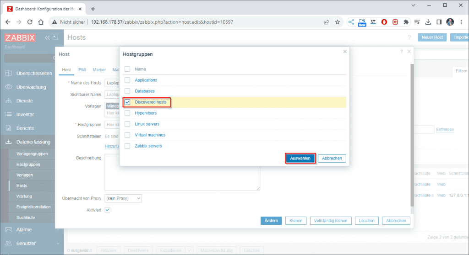The image size is (469, 255).
Task: Click the browser reload page icon
Action: tap(30, 22)
